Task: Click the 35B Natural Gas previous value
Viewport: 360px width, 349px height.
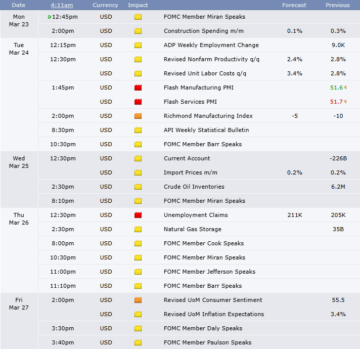Action: click(x=338, y=229)
